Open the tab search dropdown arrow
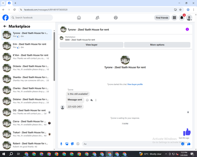Image resolution: width=197 pixels, height=157 pixels. [3, 3]
